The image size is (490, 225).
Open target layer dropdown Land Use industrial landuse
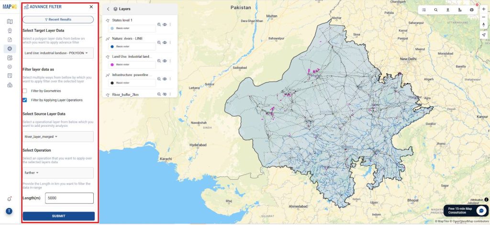[x=58, y=53]
